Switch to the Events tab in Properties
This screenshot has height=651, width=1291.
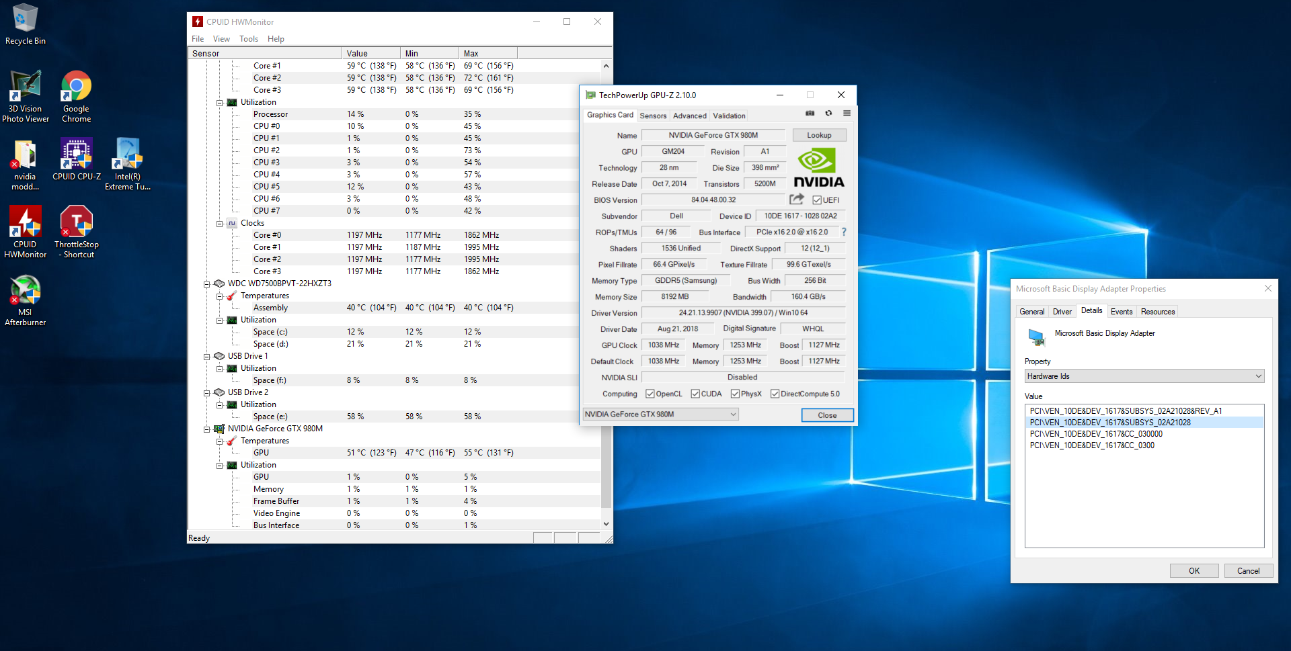coord(1121,312)
